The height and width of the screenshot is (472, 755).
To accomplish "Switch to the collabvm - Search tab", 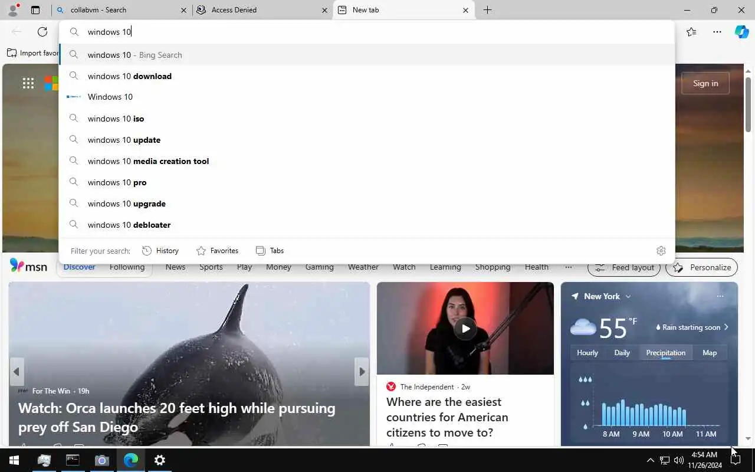I will click(x=122, y=10).
